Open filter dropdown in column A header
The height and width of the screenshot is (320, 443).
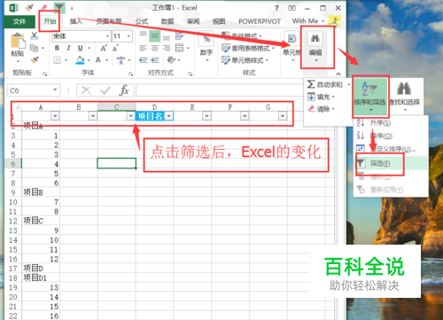point(55,116)
